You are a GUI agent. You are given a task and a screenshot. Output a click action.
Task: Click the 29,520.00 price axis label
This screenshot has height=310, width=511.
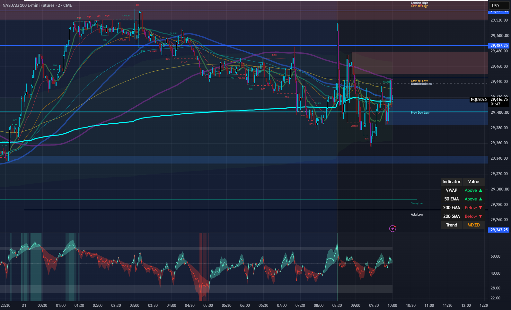500,20
